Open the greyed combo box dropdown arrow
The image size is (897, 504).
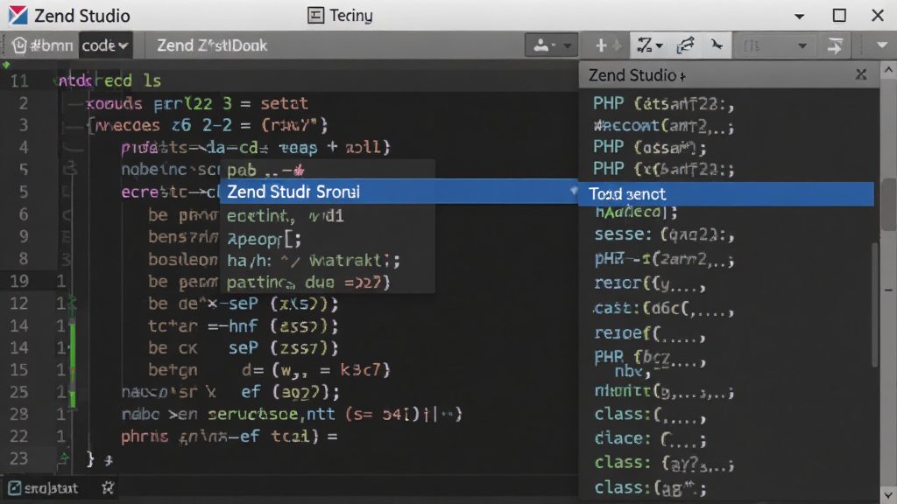coord(802,45)
